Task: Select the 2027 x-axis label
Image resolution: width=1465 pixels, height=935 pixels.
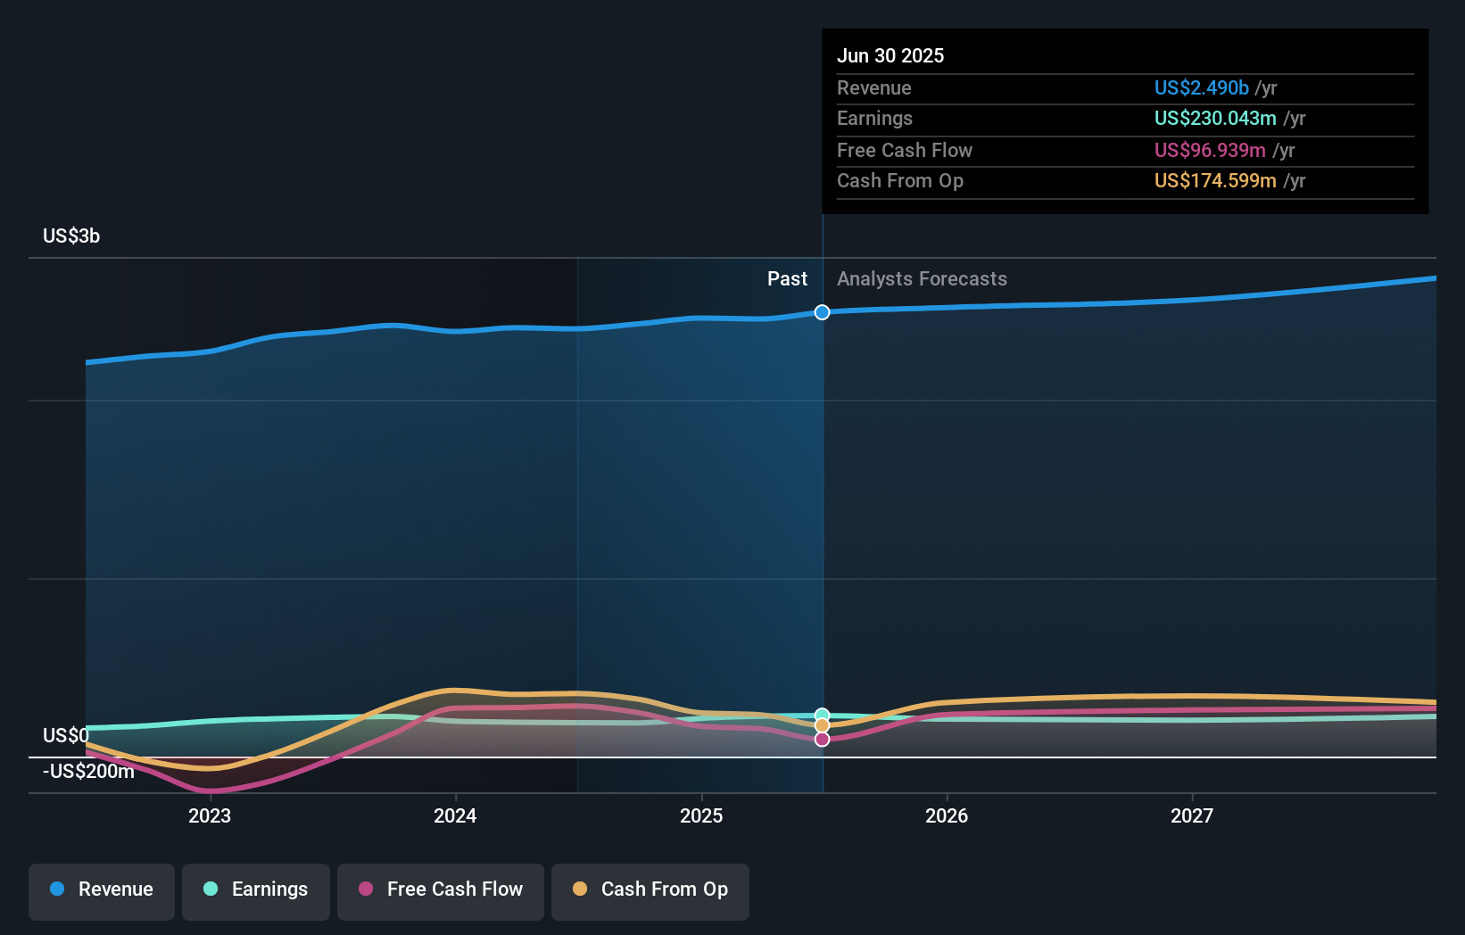Action: (x=1192, y=816)
